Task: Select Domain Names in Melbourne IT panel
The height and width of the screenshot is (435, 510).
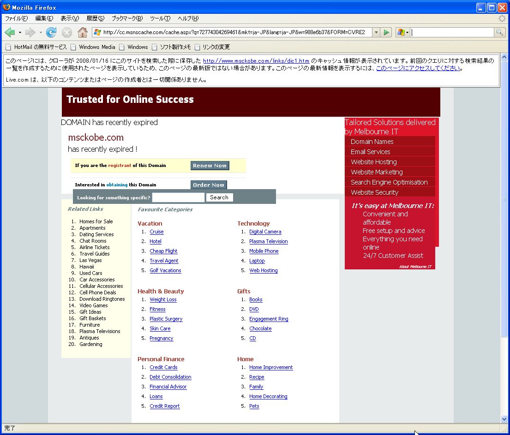Action: pos(390,142)
